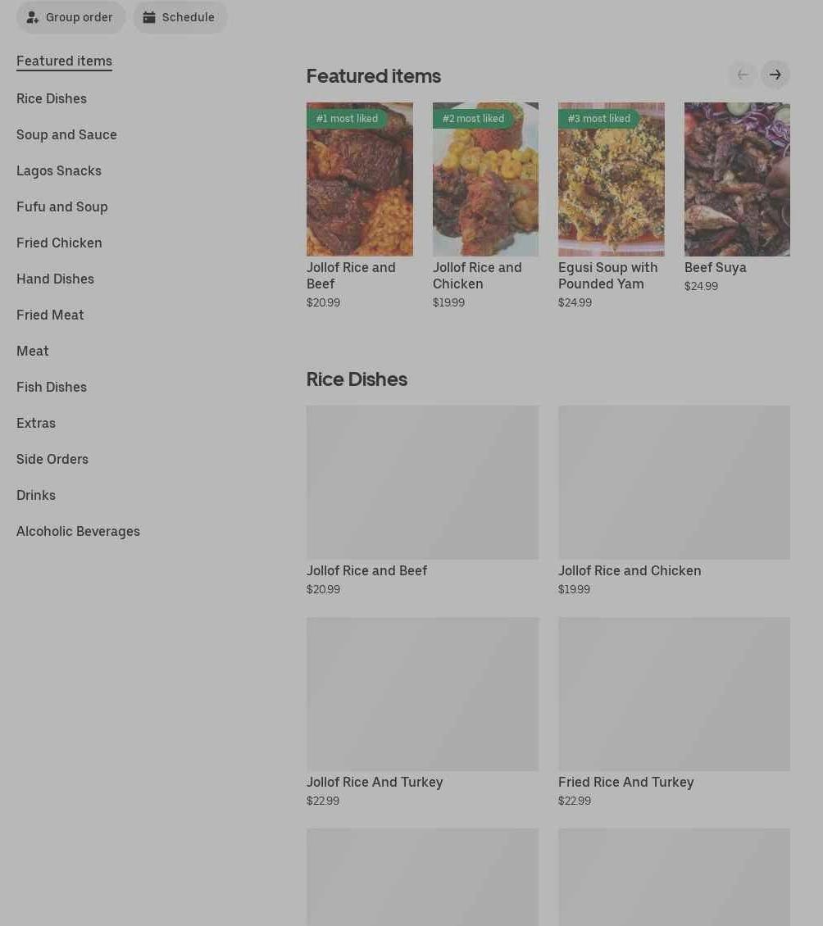823x926 pixels.
Task: Click the next arrow in Featured items
Action: 775,75
